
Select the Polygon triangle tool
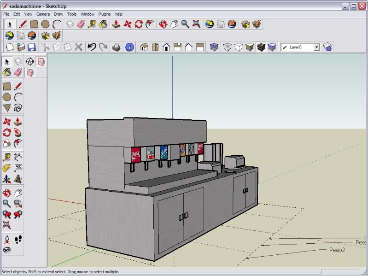click(7, 108)
